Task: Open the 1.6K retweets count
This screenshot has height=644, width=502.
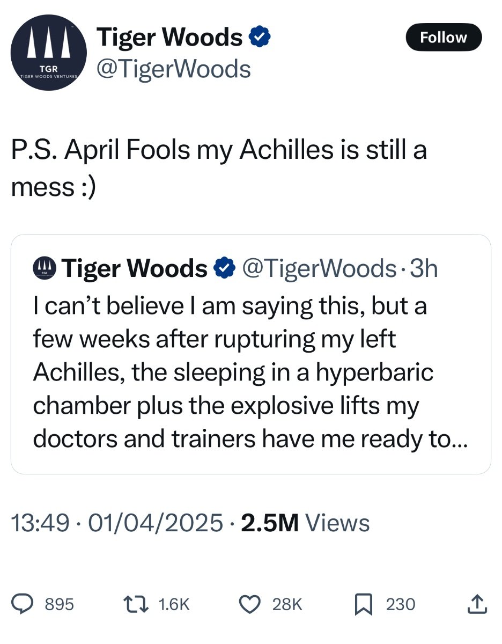Action: (x=174, y=604)
